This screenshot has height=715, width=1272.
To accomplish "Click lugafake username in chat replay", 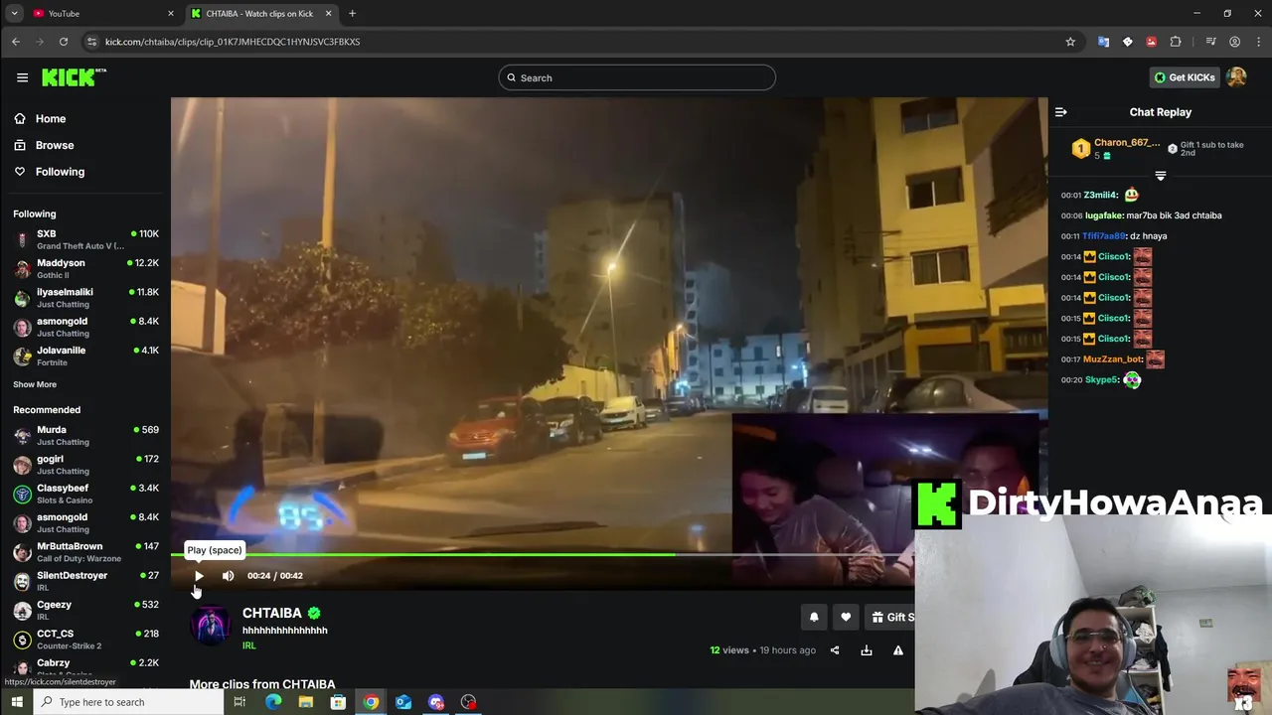I will [x=1103, y=215].
